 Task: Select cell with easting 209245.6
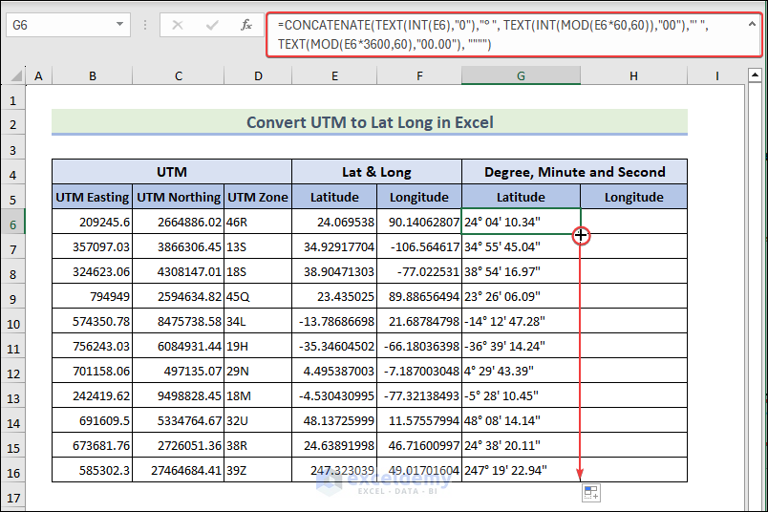pos(92,222)
